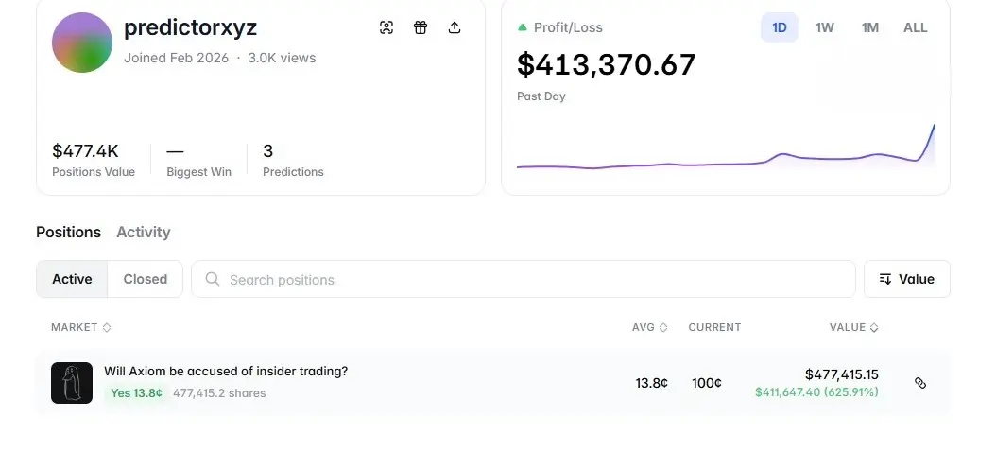Click the search magnifier icon
Viewport: 996px width, 452px height.
pos(213,279)
